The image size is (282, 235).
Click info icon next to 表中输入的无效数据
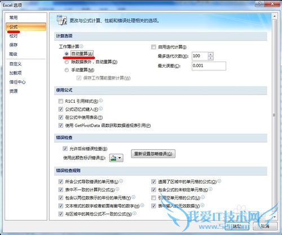(202, 205)
